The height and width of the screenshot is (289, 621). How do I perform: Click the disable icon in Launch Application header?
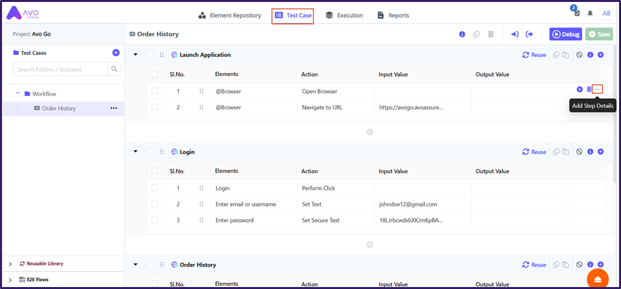[x=579, y=55]
